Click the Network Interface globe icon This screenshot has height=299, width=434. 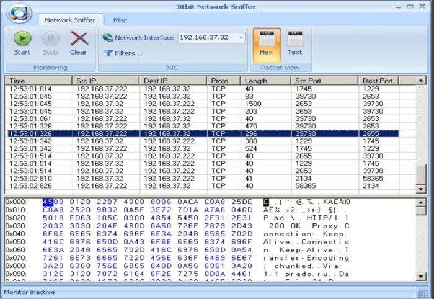(x=108, y=37)
